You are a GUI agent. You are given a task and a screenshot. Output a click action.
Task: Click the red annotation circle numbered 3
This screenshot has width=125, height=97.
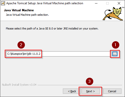click(x=89, y=81)
